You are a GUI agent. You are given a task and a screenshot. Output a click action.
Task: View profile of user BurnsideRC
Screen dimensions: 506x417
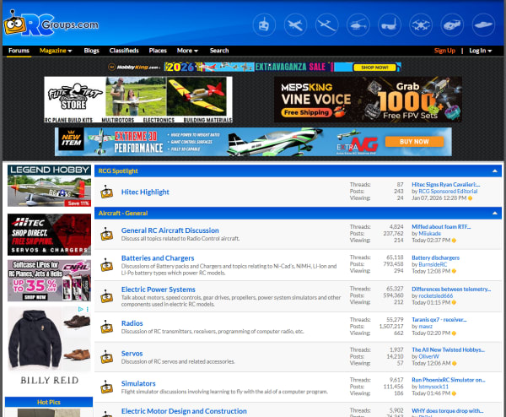[x=433, y=264]
